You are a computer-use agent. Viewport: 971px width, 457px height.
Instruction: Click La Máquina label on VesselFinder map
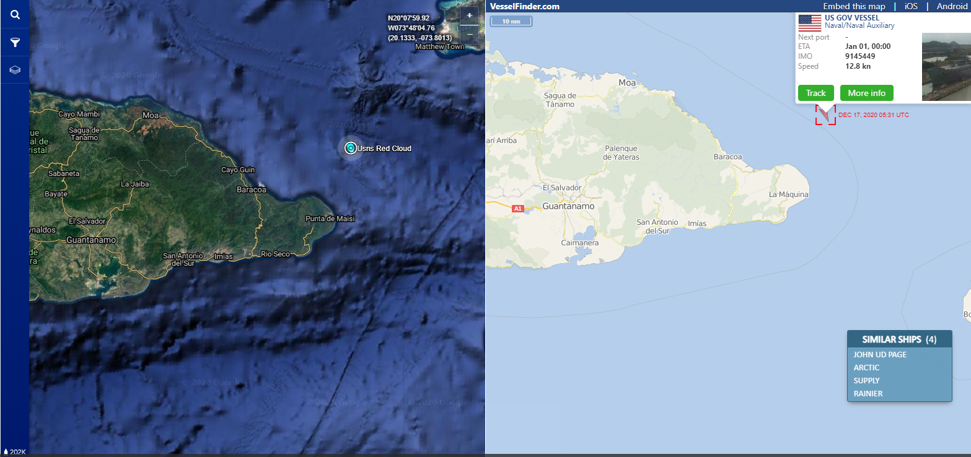788,194
